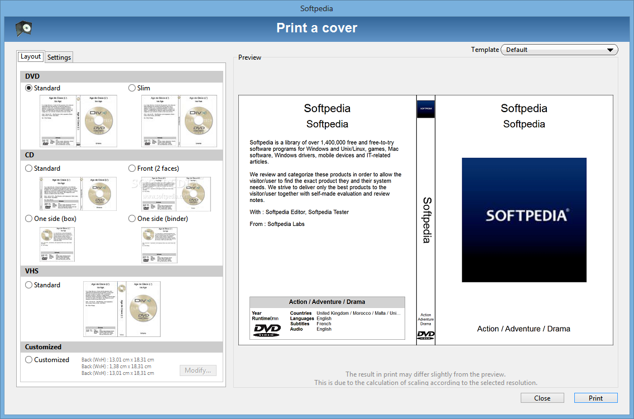The height and width of the screenshot is (419, 634).
Task: Click the 'Runtime0mn' text on the back cover
Action: pos(265,319)
